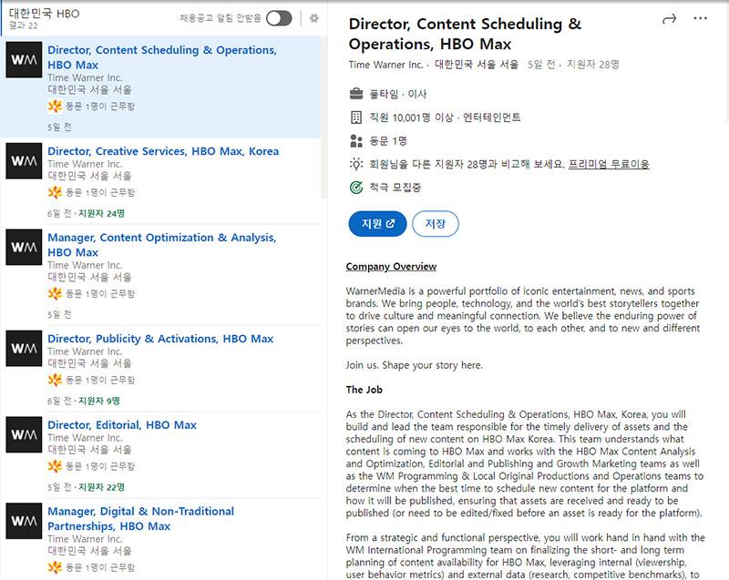Screen dimensions: 729x580
Task: Click the share arrow icon
Action: (x=669, y=18)
